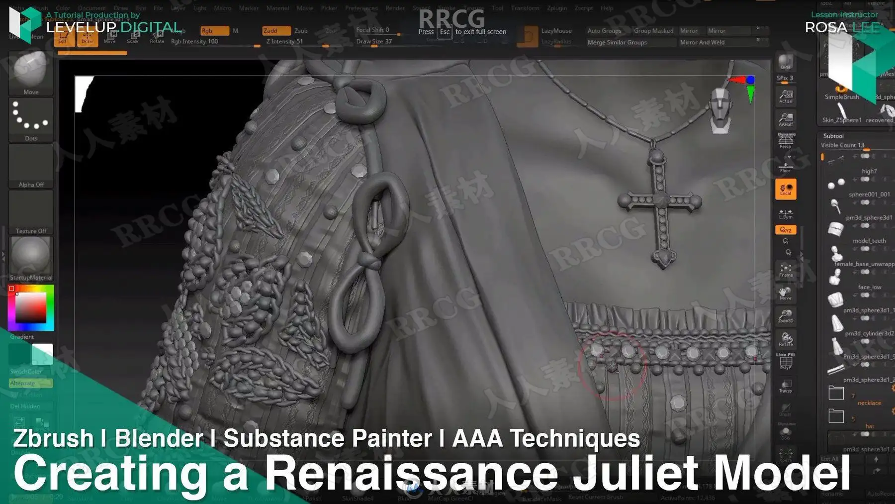The image size is (895, 504).
Task: Open the Material menu
Action: coord(277,8)
